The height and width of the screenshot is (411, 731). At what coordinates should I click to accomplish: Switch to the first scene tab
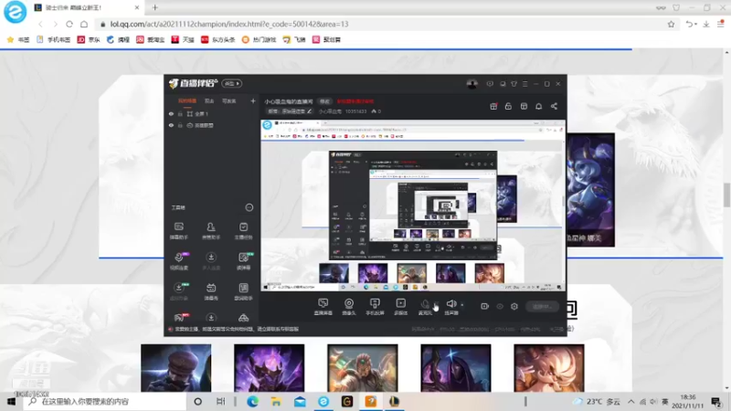coord(187,100)
